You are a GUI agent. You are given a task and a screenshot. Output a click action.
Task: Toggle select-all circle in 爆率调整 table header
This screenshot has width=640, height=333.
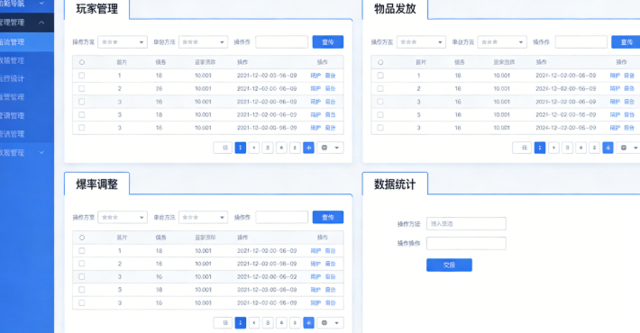[x=82, y=238]
